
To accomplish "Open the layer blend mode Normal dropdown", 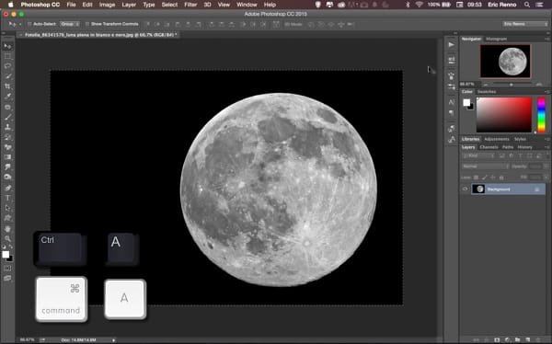I will tap(486, 166).
